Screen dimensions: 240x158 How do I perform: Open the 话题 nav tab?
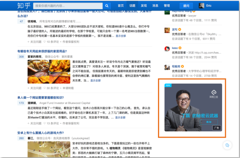132,6
